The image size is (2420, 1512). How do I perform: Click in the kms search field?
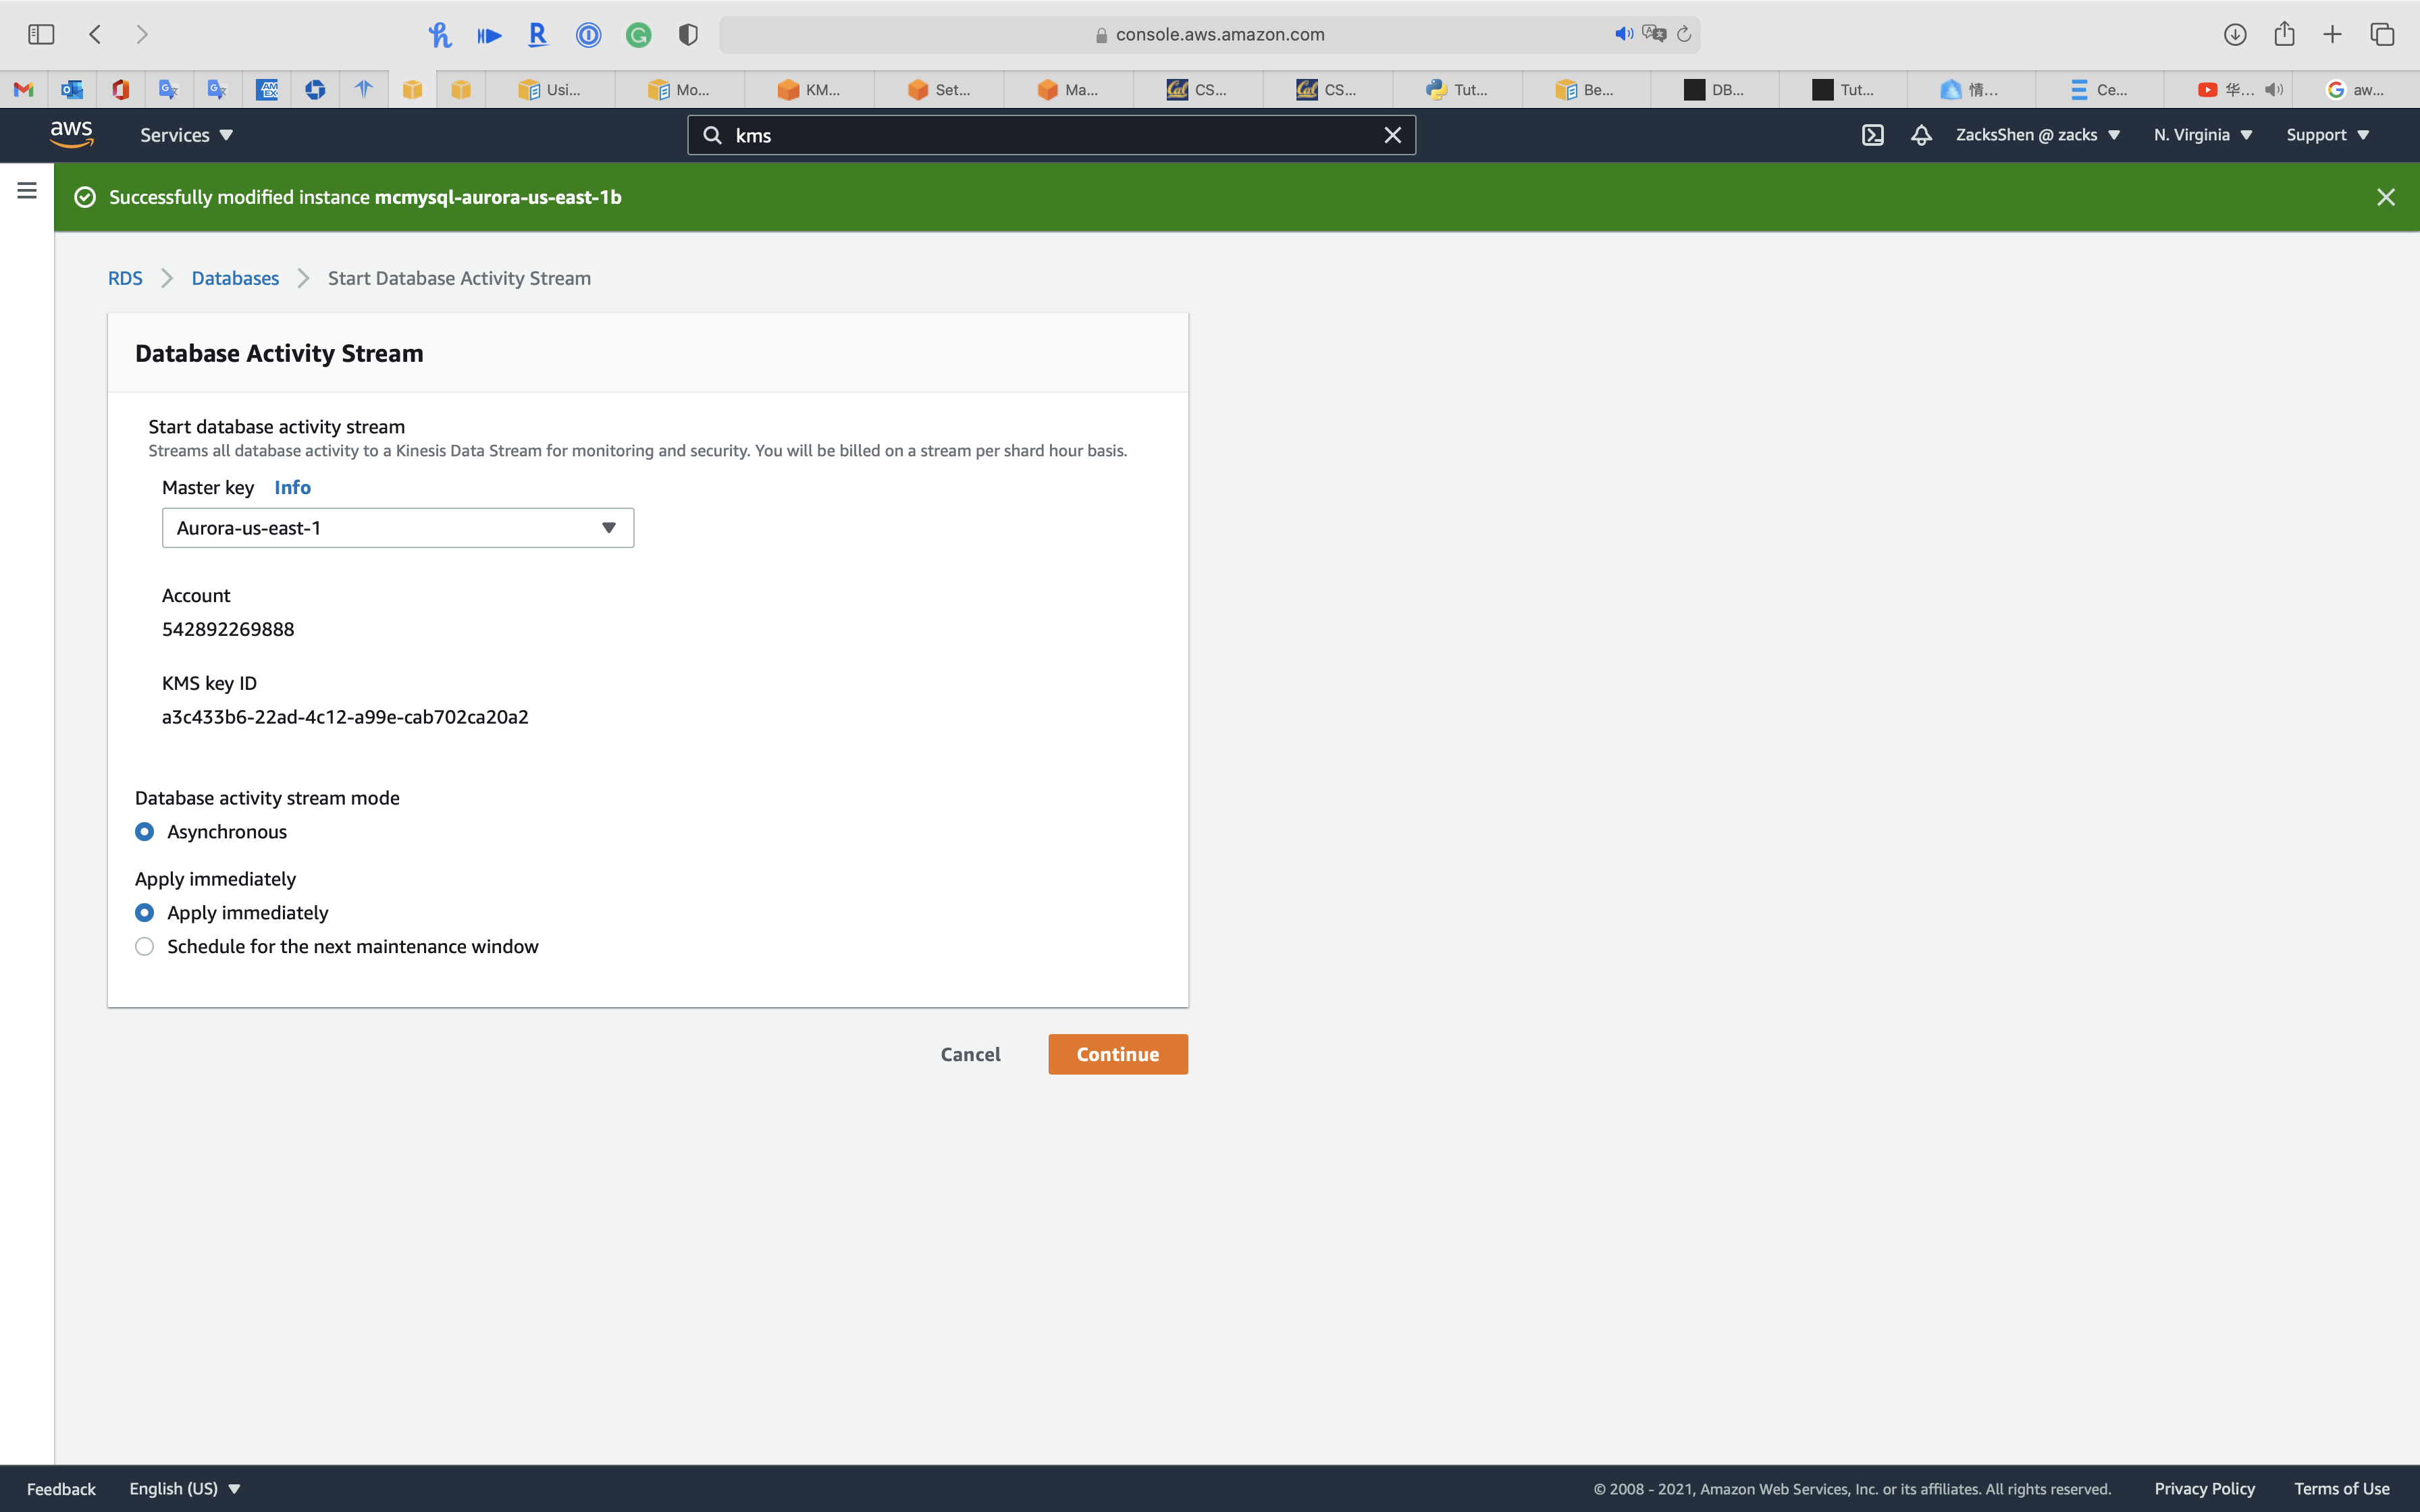click(x=1050, y=135)
